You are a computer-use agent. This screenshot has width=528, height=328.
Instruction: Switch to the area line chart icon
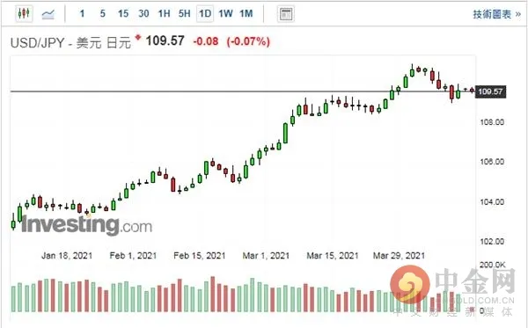[x=48, y=14]
